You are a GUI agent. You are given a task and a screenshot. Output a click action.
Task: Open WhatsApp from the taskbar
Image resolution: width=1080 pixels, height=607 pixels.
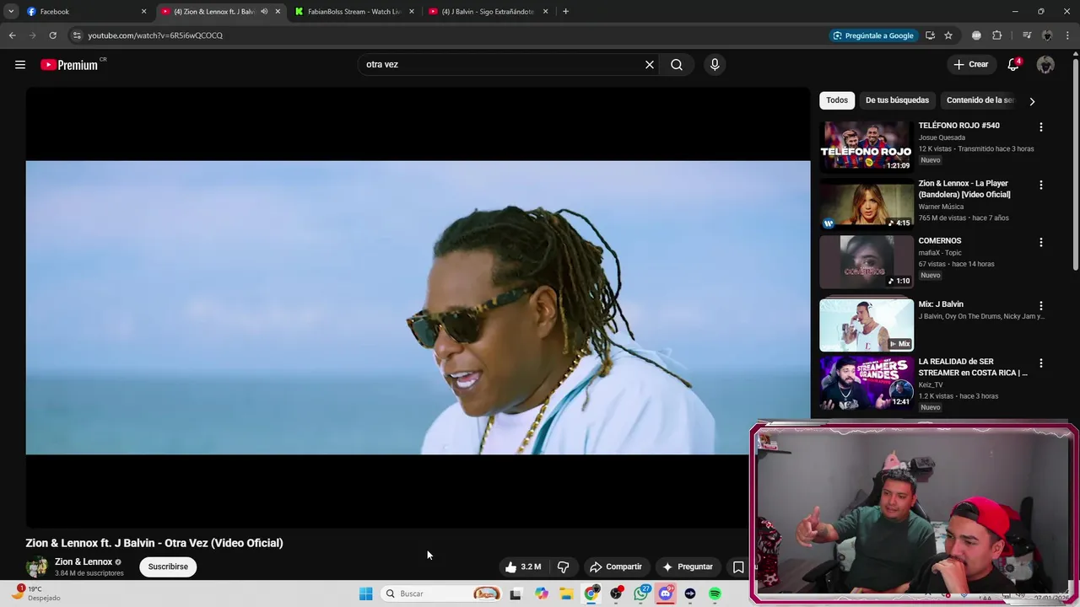tap(641, 594)
